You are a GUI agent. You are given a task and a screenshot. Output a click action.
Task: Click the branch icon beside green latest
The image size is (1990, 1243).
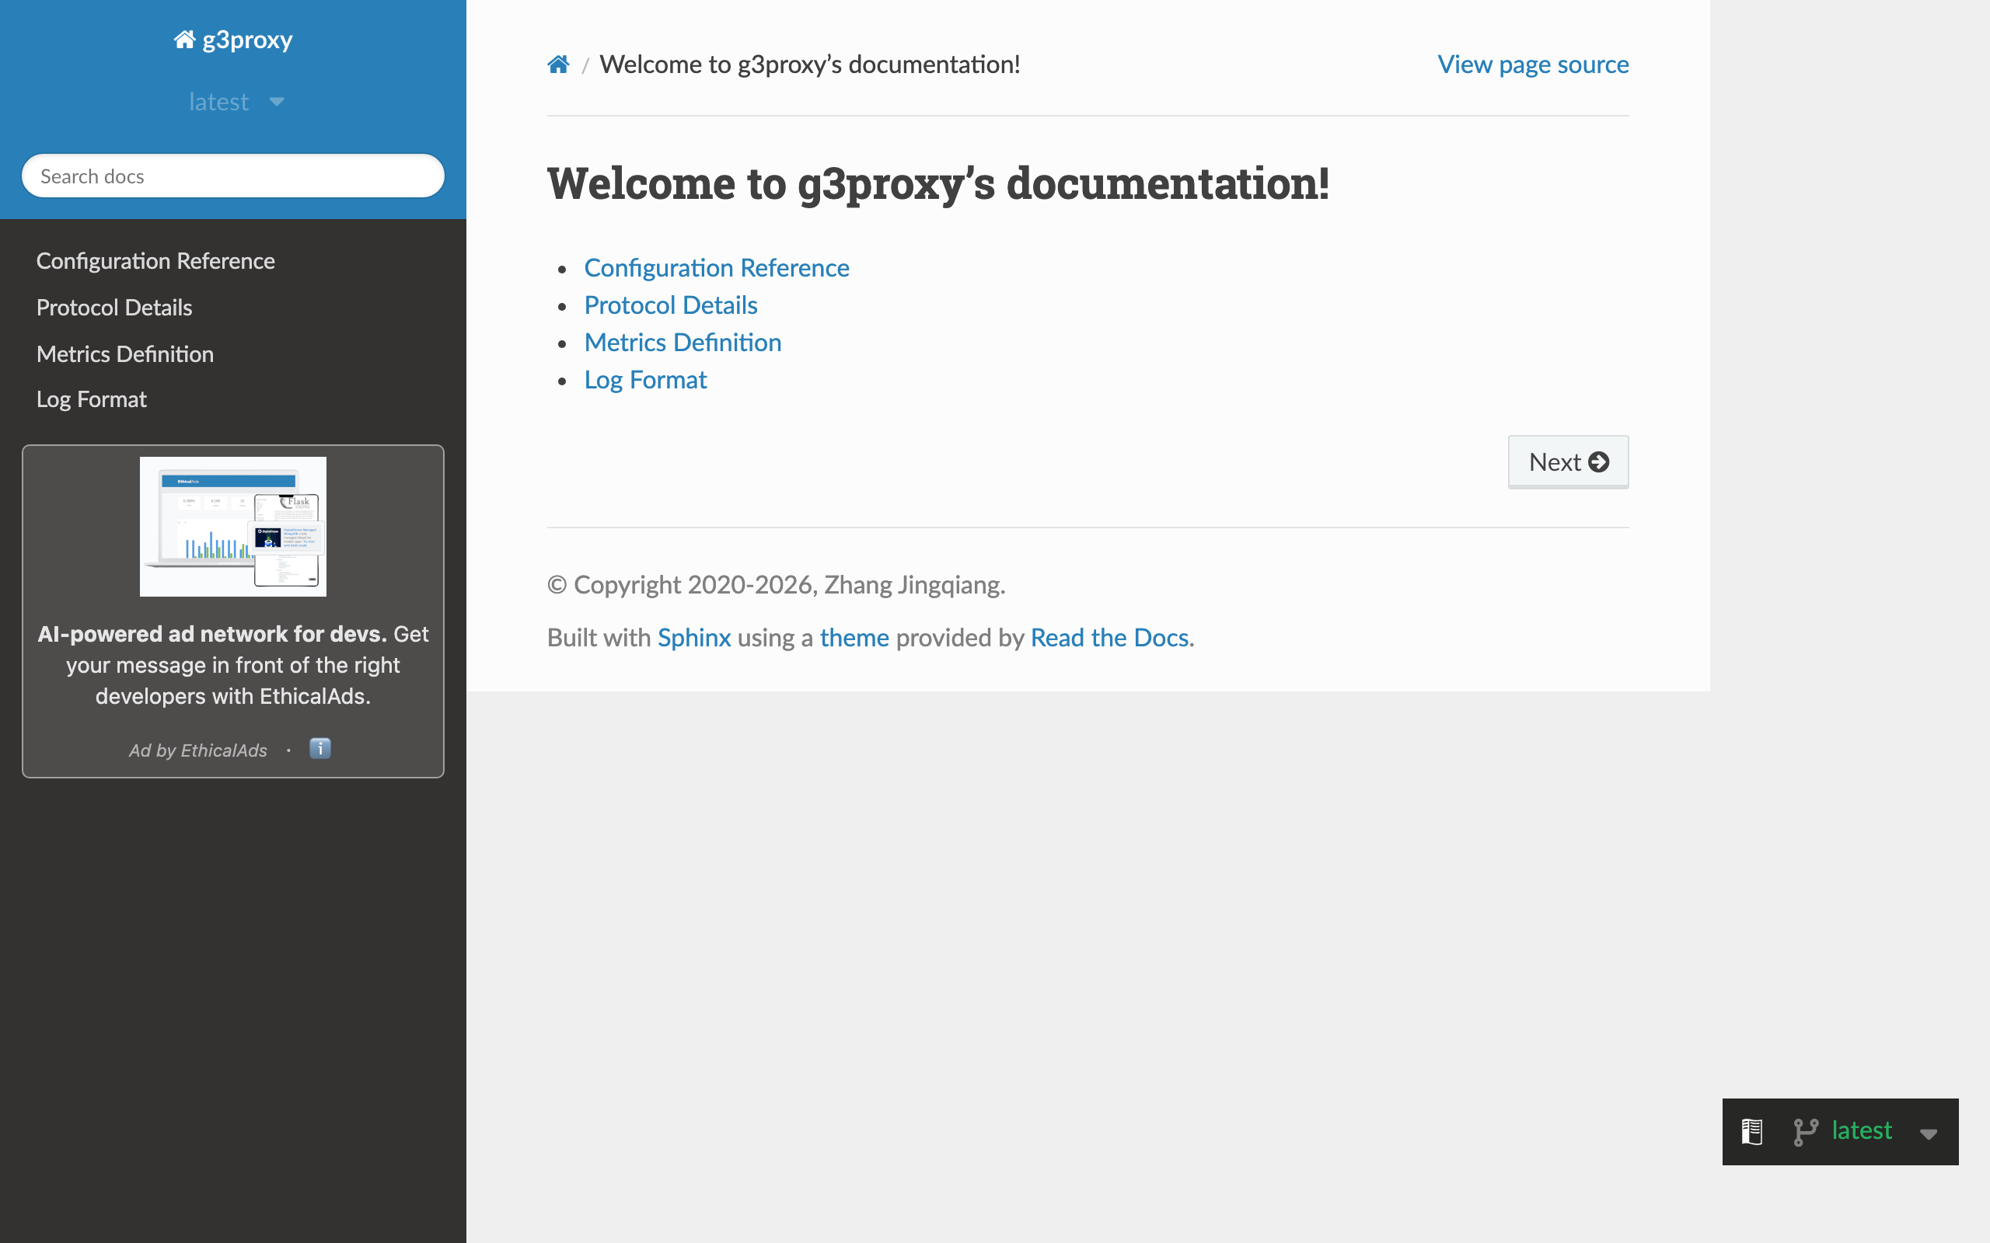tap(1805, 1131)
